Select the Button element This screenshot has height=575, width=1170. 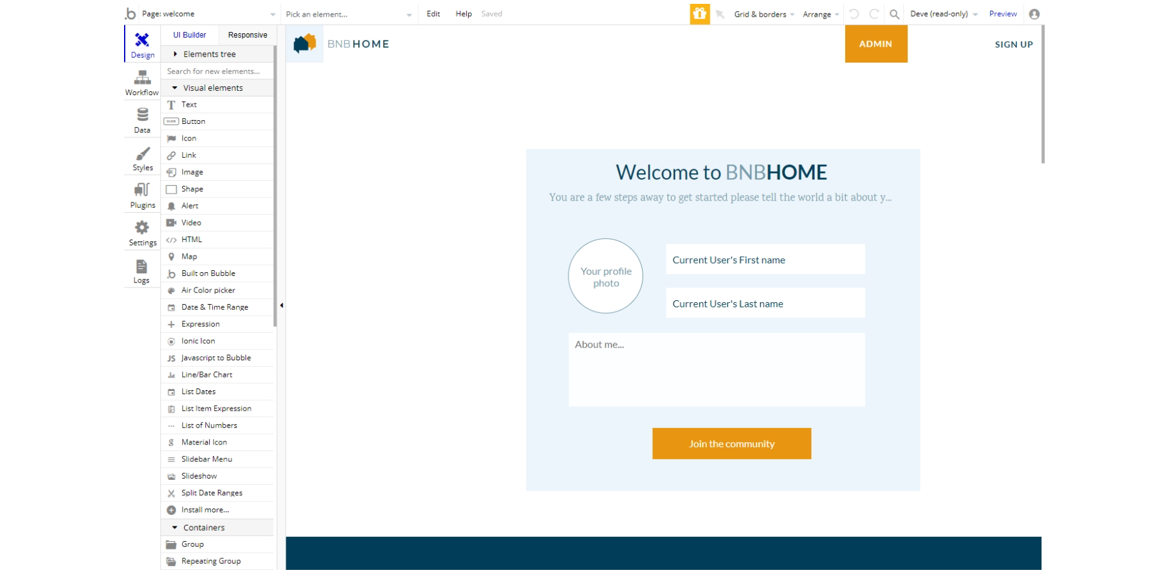click(x=217, y=121)
